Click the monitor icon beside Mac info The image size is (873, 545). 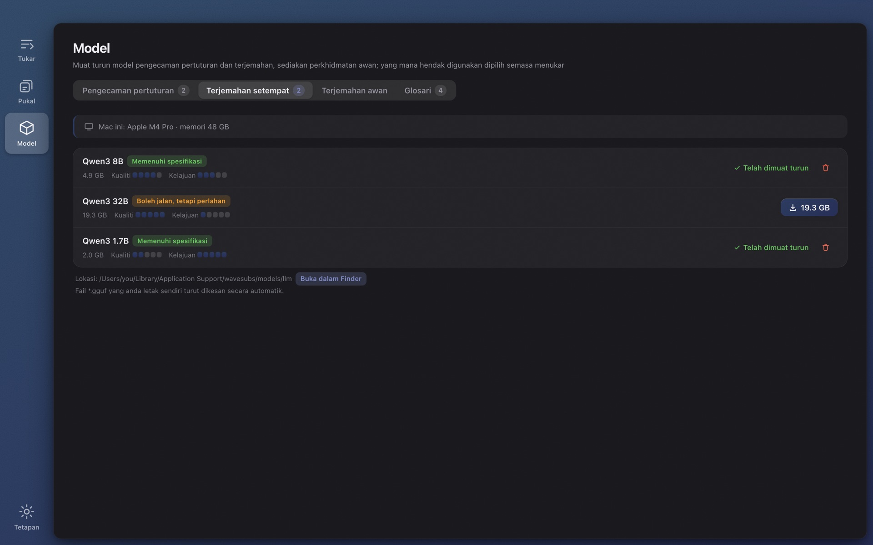(x=89, y=127)
